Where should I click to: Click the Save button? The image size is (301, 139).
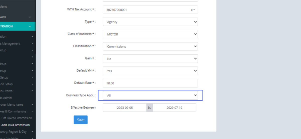click(x=81, y=120)
